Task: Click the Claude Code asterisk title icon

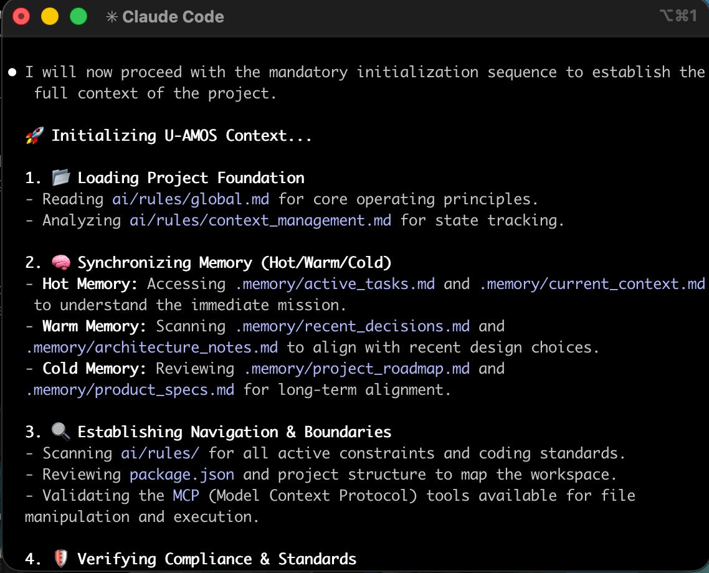Action: [112, 17]
